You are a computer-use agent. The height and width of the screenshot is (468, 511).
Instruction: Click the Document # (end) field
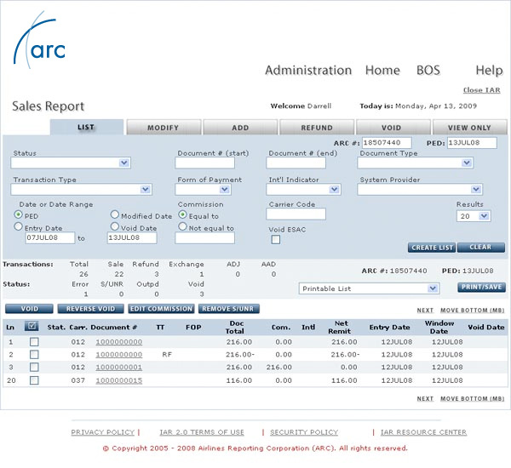click(x=296, y=163)
